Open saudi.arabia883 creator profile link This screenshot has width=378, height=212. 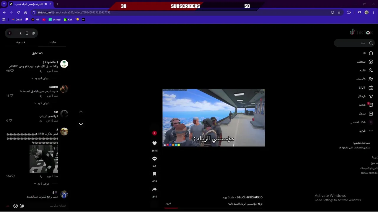(x=250, y=197)
